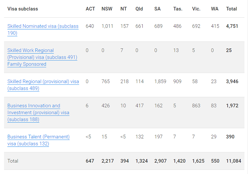The height and width of the screenshot is (174, 248).
Task: Select the WA column header
Action: coord(215,9)
